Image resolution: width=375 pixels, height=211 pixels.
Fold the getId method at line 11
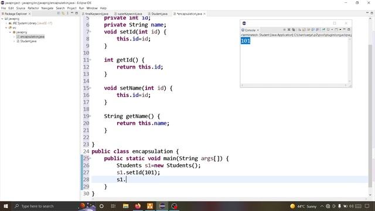click(x=90, y=60)
